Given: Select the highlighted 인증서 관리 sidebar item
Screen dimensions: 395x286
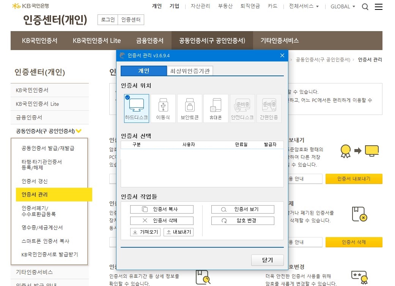Looking at the screenshot, I should (54, 195).
